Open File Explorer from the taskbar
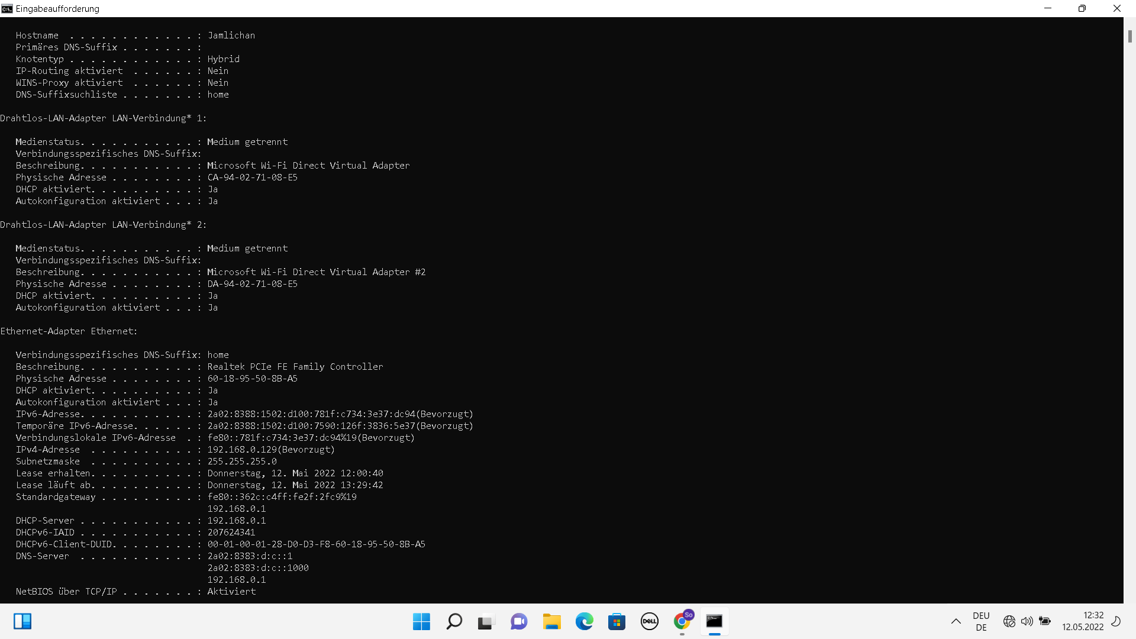The height and width of the screenshot is (639, 1136). pyautogui.click(x=551, y=621)
